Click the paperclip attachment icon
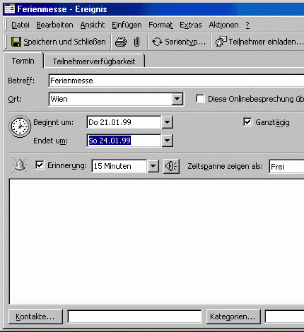This screenshot has height=332, width=304. 137,42
